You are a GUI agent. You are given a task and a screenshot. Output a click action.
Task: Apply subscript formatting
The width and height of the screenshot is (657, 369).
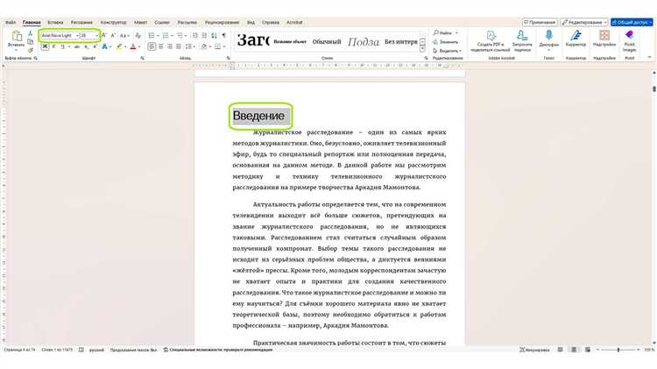pos(86,46)
